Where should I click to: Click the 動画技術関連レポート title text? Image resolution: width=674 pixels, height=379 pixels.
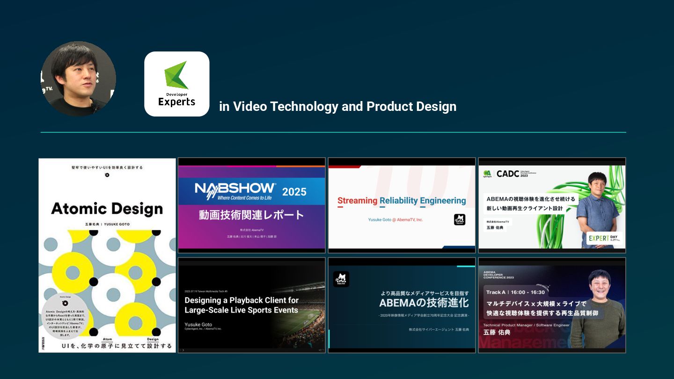point(251,215)
